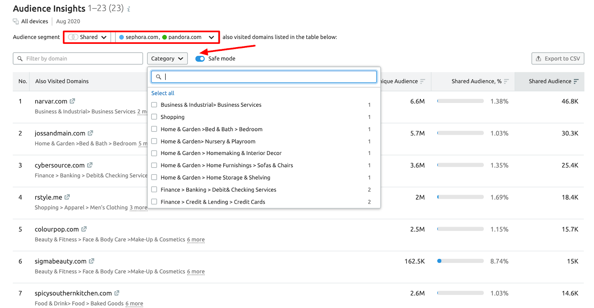Check Credit & Lending > Credit Cards category
Screen dimensions: 594x308
(154, 202)
